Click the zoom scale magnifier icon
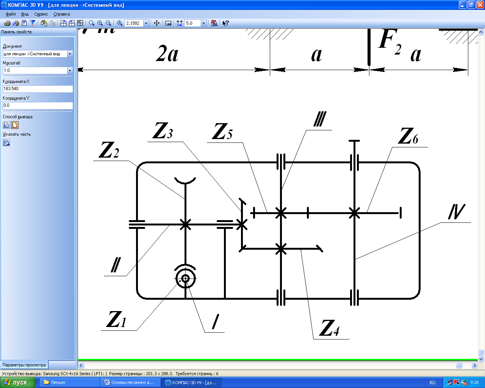 [120, 23]
